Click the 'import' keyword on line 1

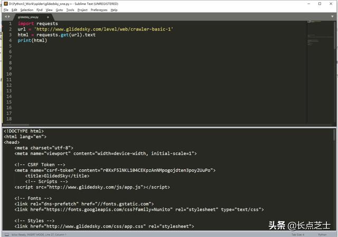(26, 24)
